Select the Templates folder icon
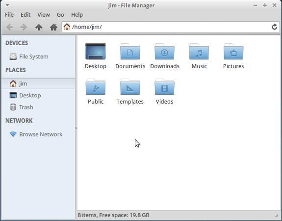The image size is (282, 221). point(130,87)
